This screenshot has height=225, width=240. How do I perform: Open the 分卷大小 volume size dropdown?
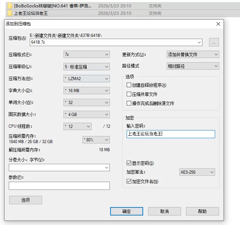tap(107, 168)
